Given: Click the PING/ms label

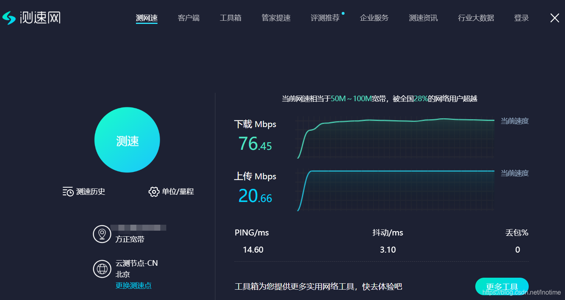Looking at the screenshot, I should (x=252, y=233).
